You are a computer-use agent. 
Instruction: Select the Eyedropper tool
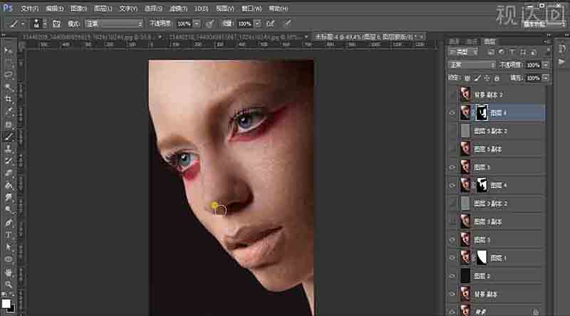coord(9,112)
